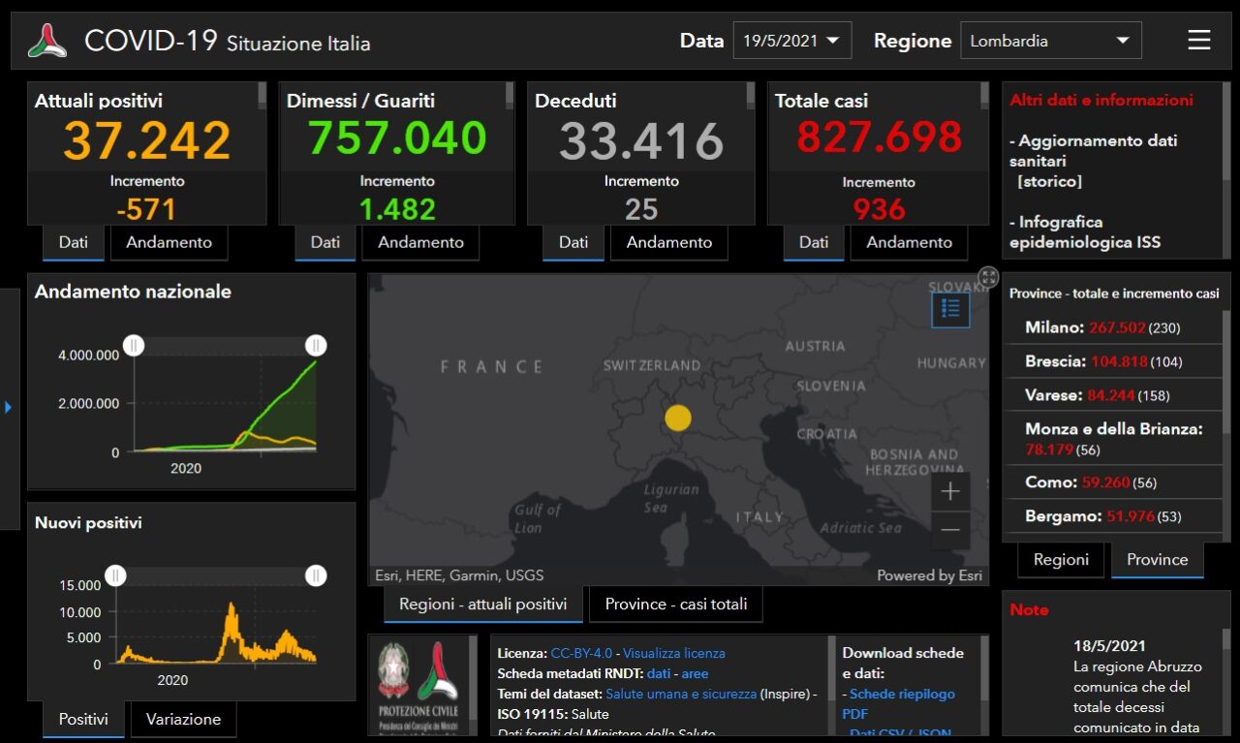Open the Regione dropdown showing Lombardia

click(1050, 41)
